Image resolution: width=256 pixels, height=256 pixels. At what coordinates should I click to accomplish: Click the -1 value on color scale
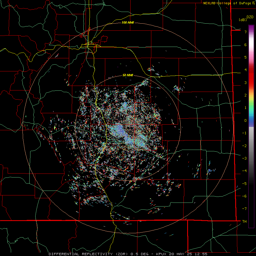pyautogui.click(x=244, y=133)
